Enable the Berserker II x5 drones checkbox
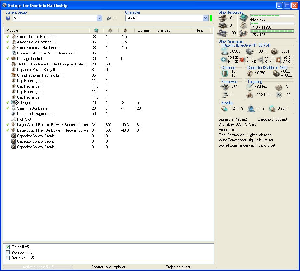300x271 pixels. 8,258
